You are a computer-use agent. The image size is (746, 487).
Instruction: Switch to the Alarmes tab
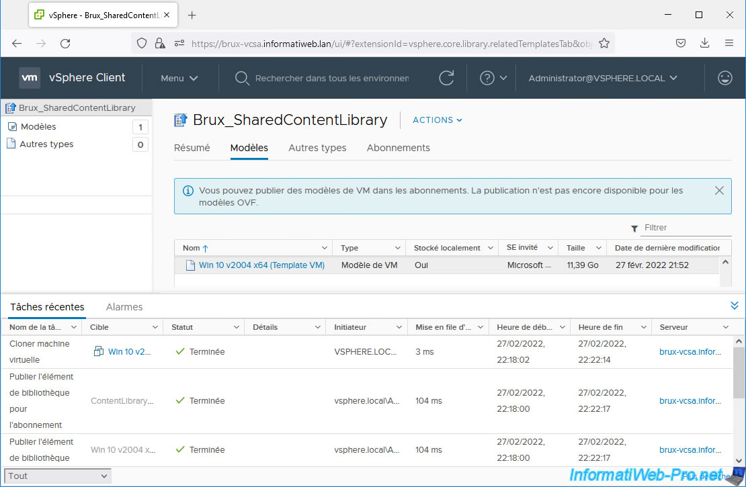tap(124, 307)
